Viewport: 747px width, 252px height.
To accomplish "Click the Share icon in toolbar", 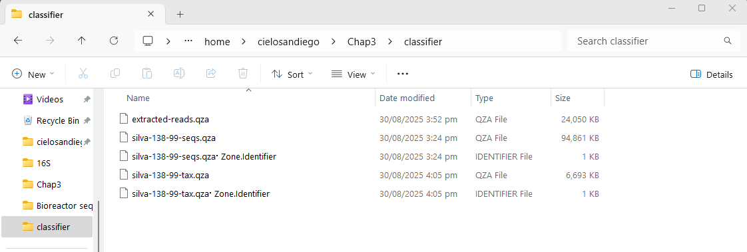I will coord(210,74).
